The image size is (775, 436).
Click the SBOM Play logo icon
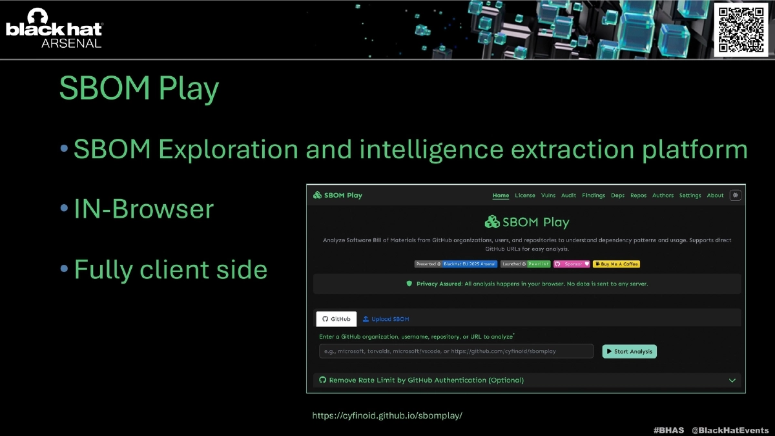[x=318, y=195]
